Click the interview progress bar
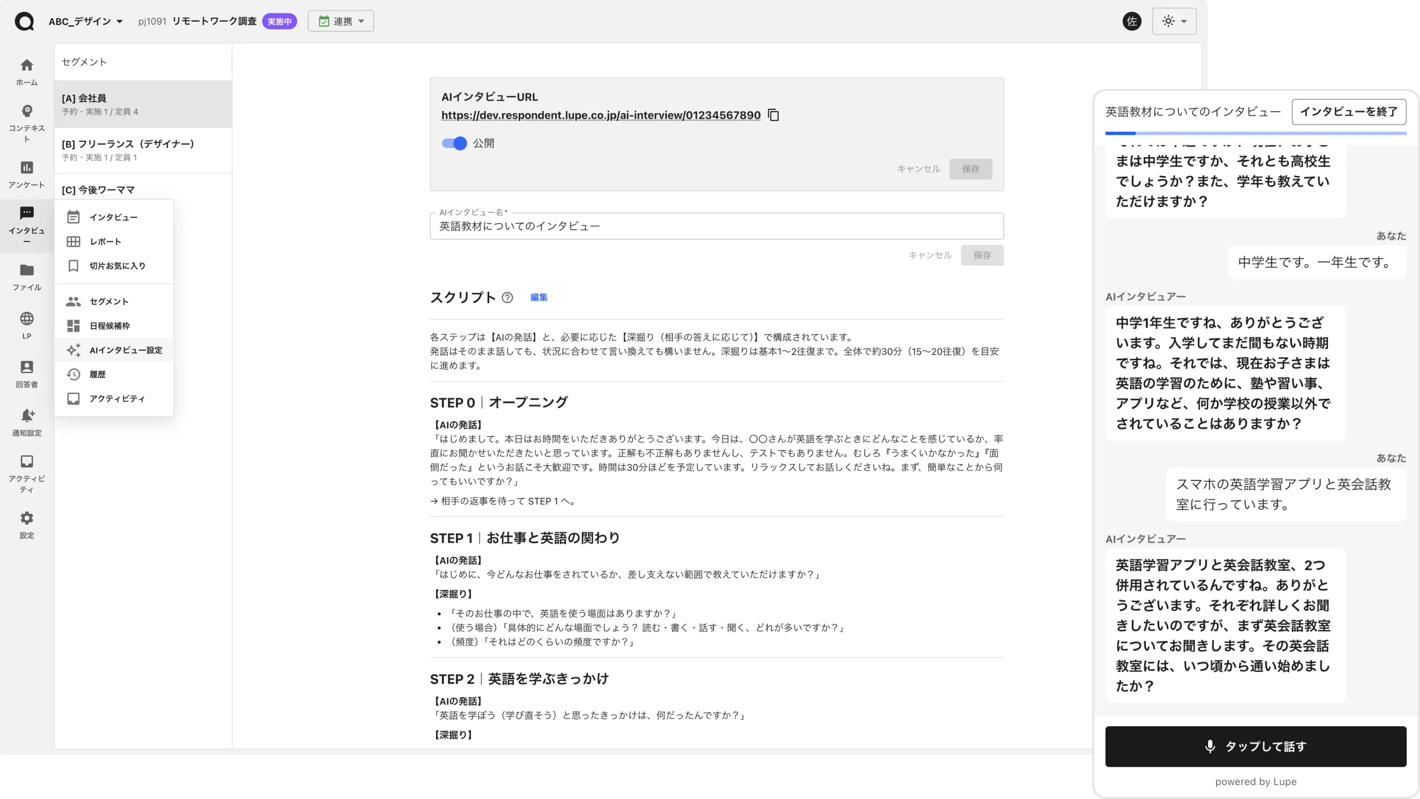The height and width of the screenshot is (799, 1420). coord(1256,133)
